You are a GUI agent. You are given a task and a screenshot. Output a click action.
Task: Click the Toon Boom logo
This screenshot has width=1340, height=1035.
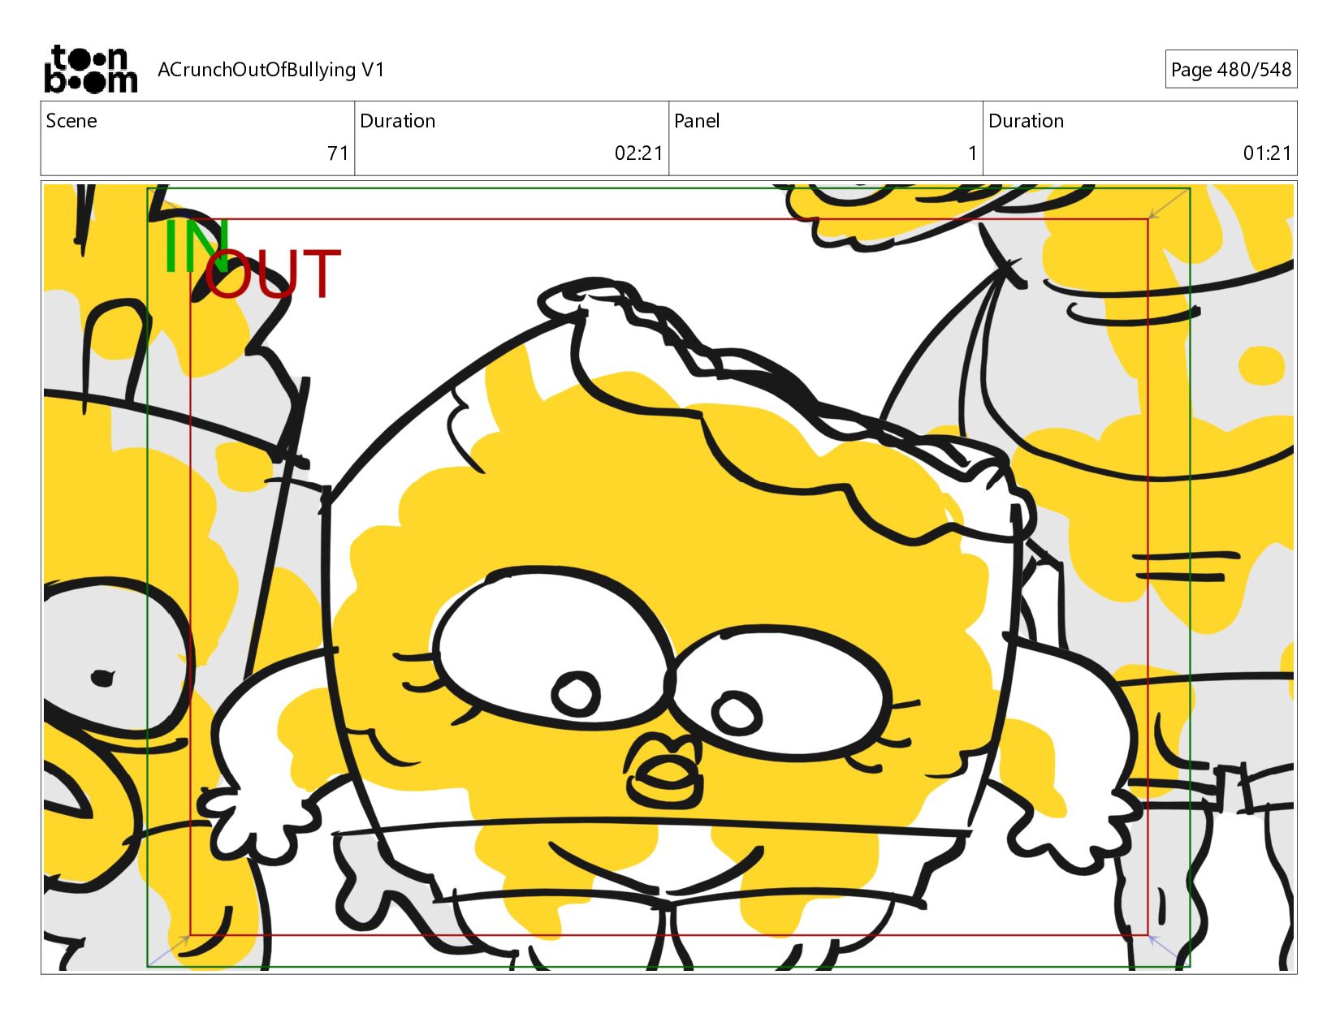pyautogui.click(x=90, y=69)
